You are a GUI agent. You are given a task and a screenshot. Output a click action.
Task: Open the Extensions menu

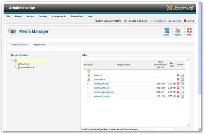coord(77,16)
